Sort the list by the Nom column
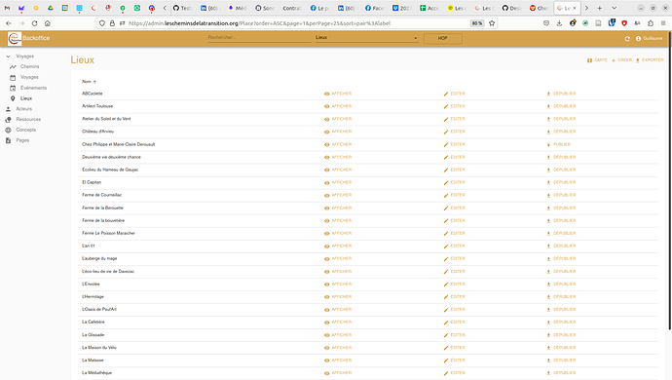Screen dimensions: 672x380 (90, 82)
